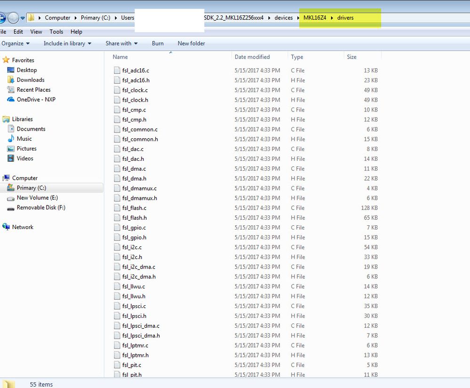Viewport: 470px width, 388px height.
Task: Open the Include in library dropdown
Action: pos(67,43)
